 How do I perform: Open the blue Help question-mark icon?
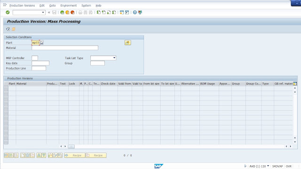[x=135, y=13]
